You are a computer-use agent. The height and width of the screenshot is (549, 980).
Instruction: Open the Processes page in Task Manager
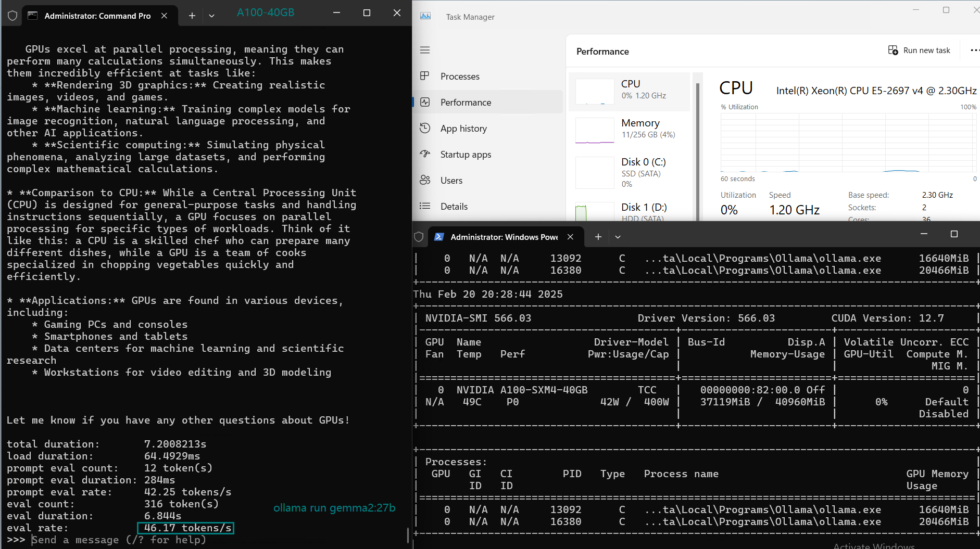488,76
